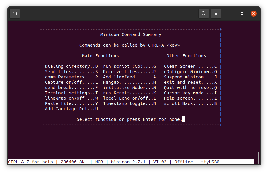This screenshot has height=173, width=268.
Task: Click 'Help screen........Z' entry
Action: pos(190,98)
